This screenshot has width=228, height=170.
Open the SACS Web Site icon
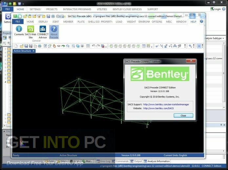click(31, 32)
